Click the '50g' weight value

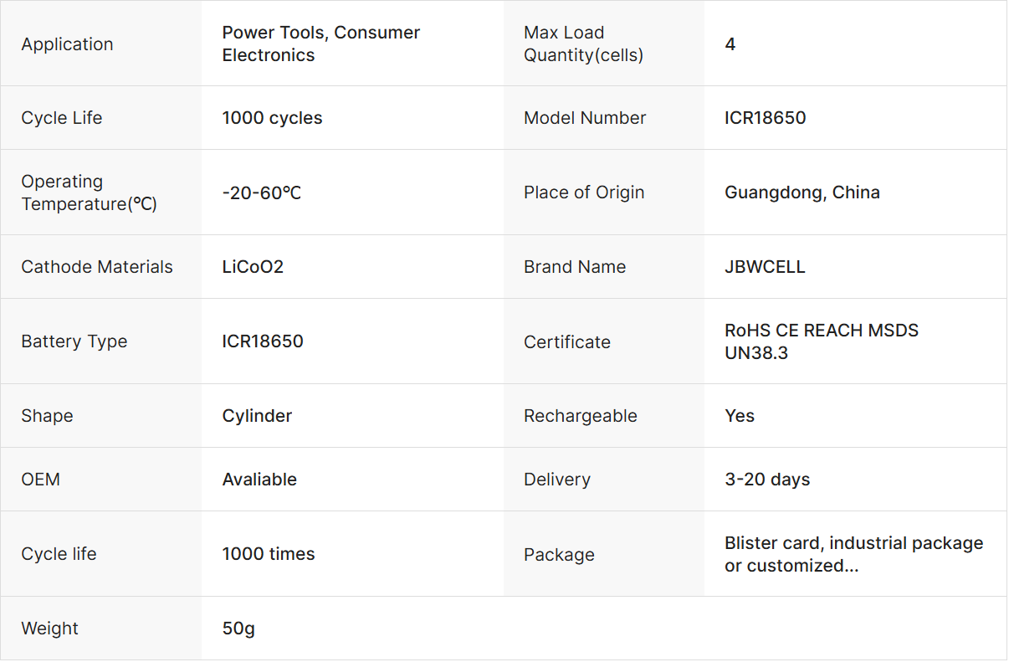[238, 629]
